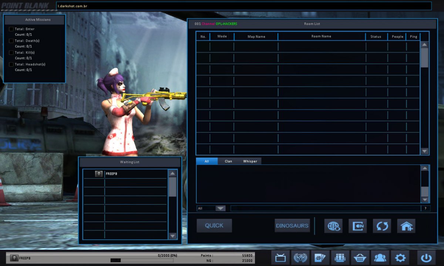The height and width of the screenshot is (266, 444).
Task: Click the waiting list scrollbar thumb
Action: pyautogui.click(x=172, y=187)
